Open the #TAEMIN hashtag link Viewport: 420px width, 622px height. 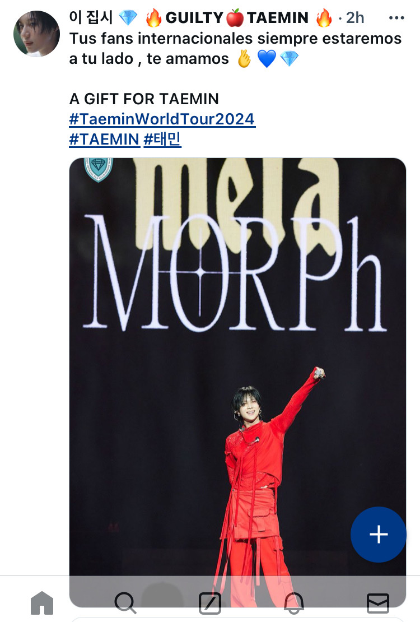pos(104,139)
